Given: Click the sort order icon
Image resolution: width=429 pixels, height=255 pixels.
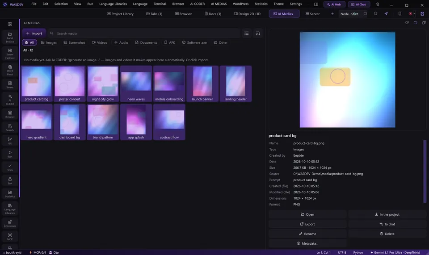Looking at the screenshot, I should [x=258, y=33].
